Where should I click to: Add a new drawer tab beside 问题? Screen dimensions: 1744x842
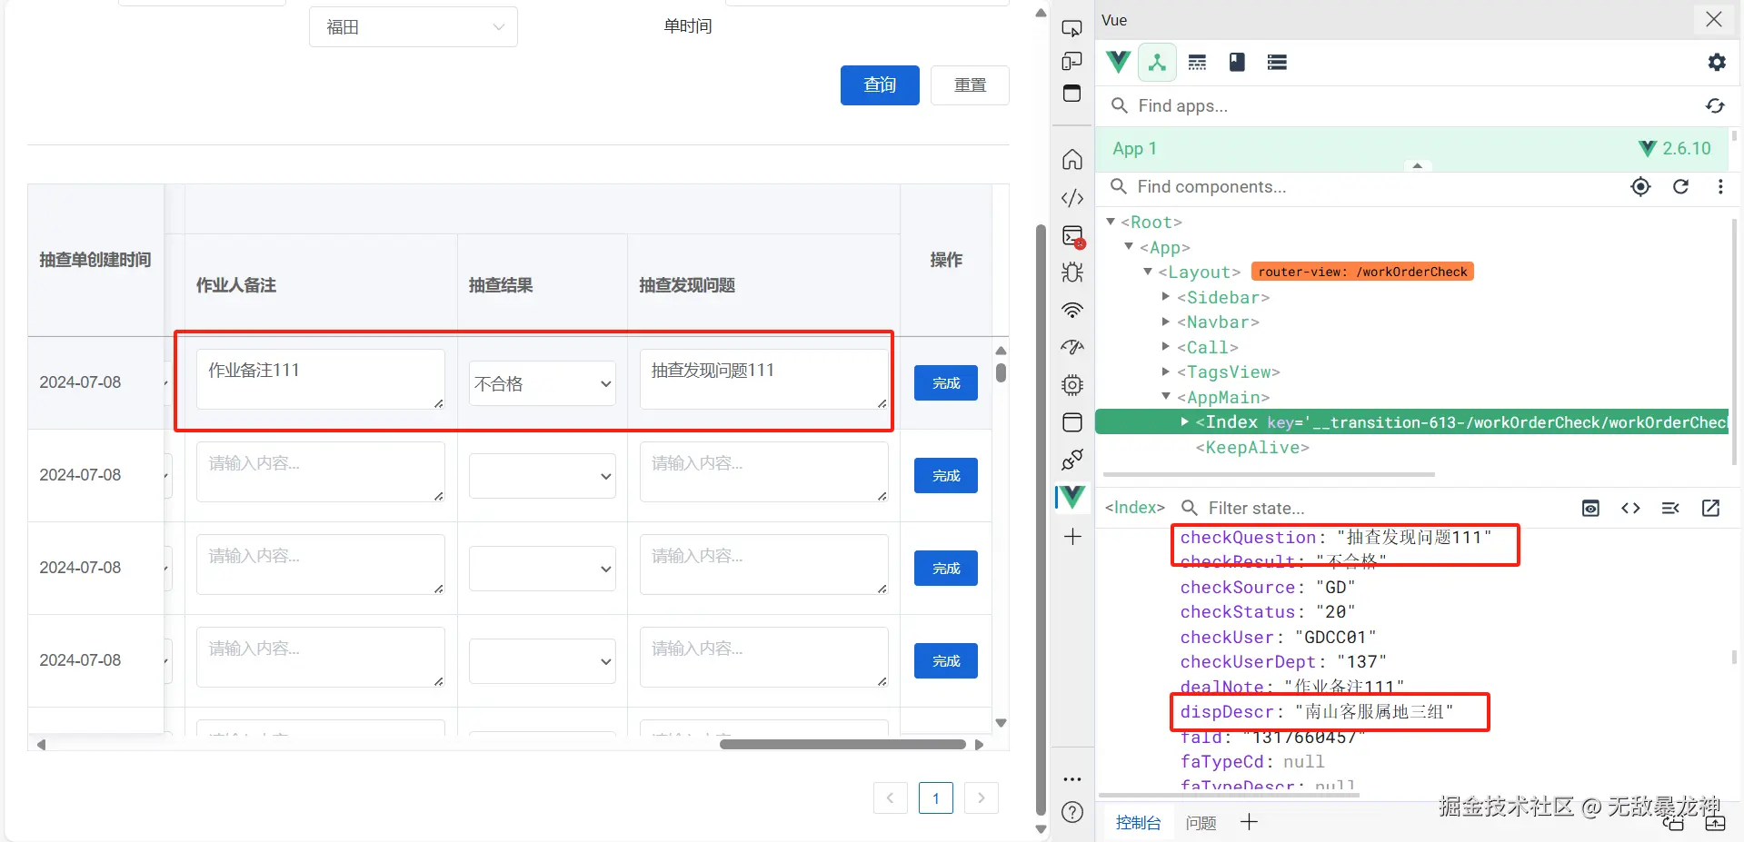(1250, 822)
